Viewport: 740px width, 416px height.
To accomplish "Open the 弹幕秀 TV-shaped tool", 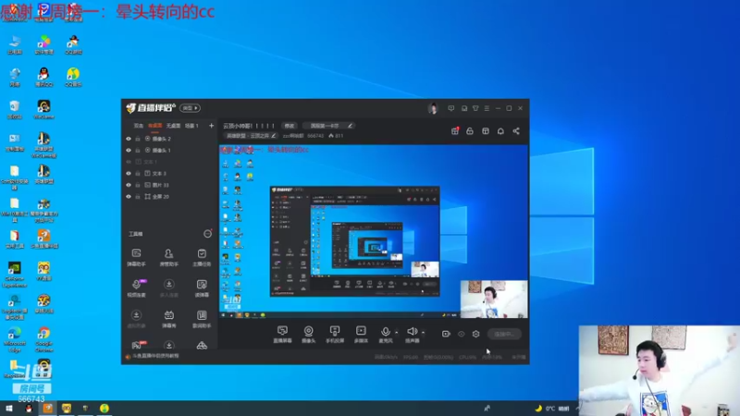I will [169, 319].
